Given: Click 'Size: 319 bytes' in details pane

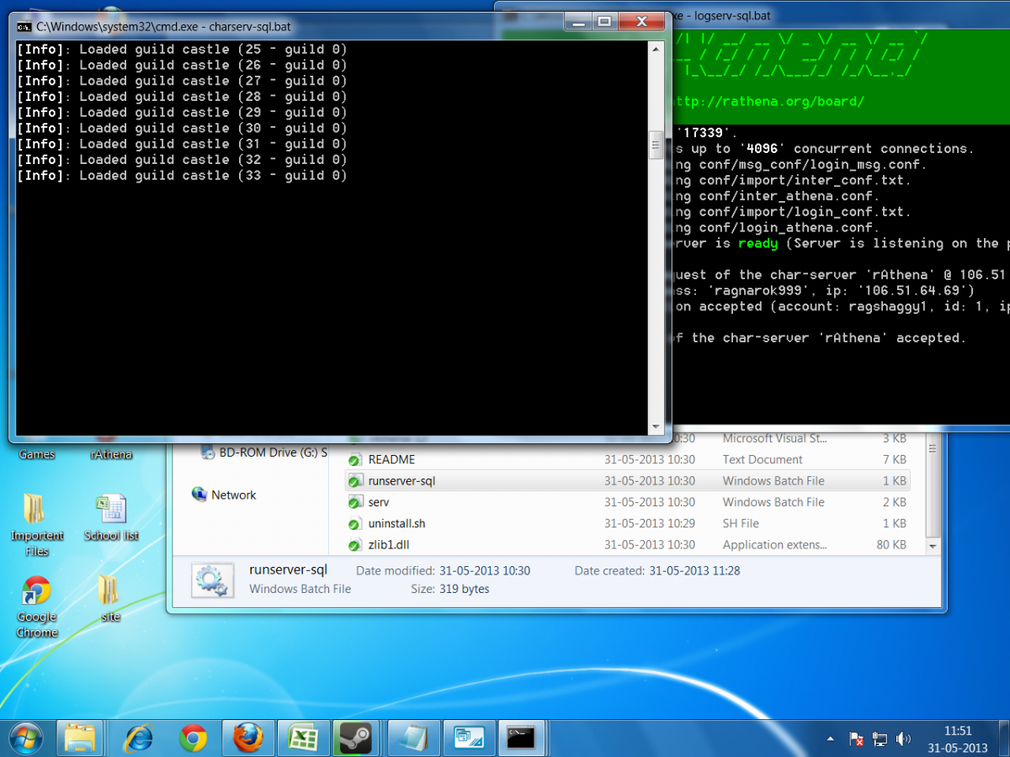Looking at the screenshot, I should pyautogui.click(x=450, y=589).
